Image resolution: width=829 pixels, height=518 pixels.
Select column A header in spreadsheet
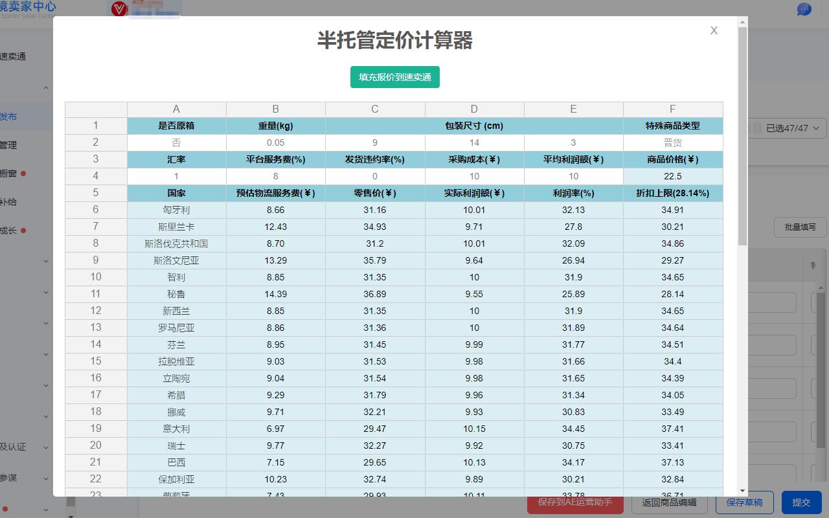[176, 109]
